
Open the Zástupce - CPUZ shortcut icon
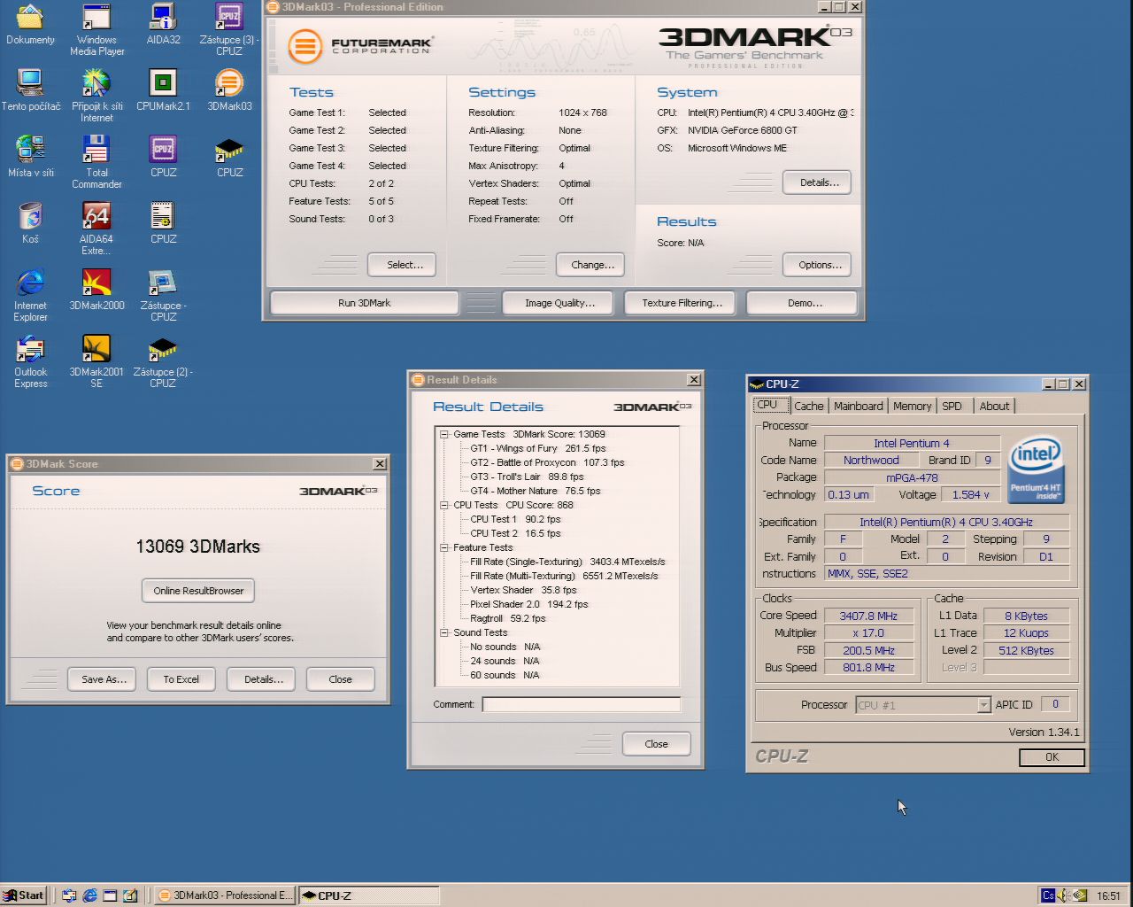tap(163, 295)
